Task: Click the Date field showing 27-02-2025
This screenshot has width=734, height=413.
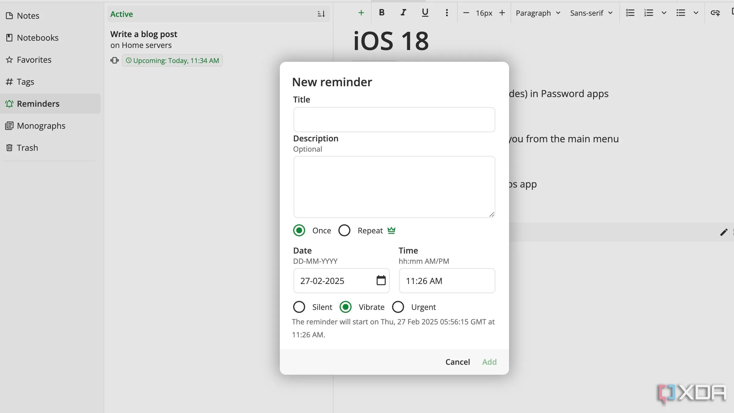Action: coord(341,281)
